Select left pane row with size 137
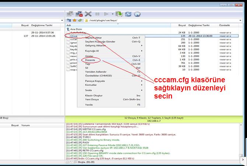This screenshot has width=247, height=166. click(30, 36)
